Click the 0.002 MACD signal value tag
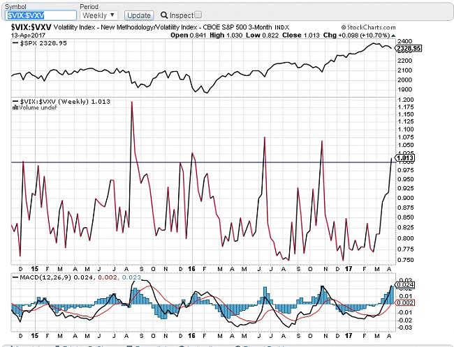Screen dimensions: 454x347 coord(405,303)
